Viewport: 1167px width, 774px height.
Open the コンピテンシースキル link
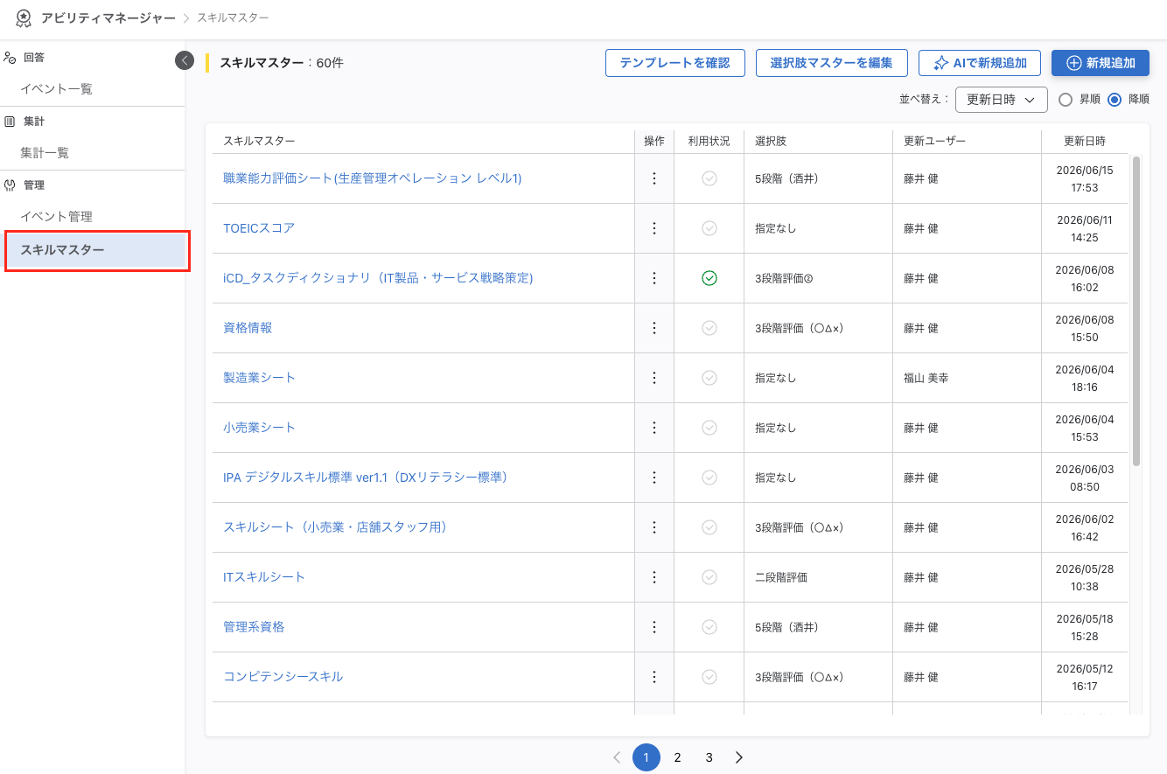coord(283,677)
